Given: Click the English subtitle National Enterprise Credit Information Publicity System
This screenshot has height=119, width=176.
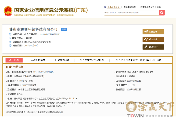Looking at the screenshot, I should pos(44,15).
